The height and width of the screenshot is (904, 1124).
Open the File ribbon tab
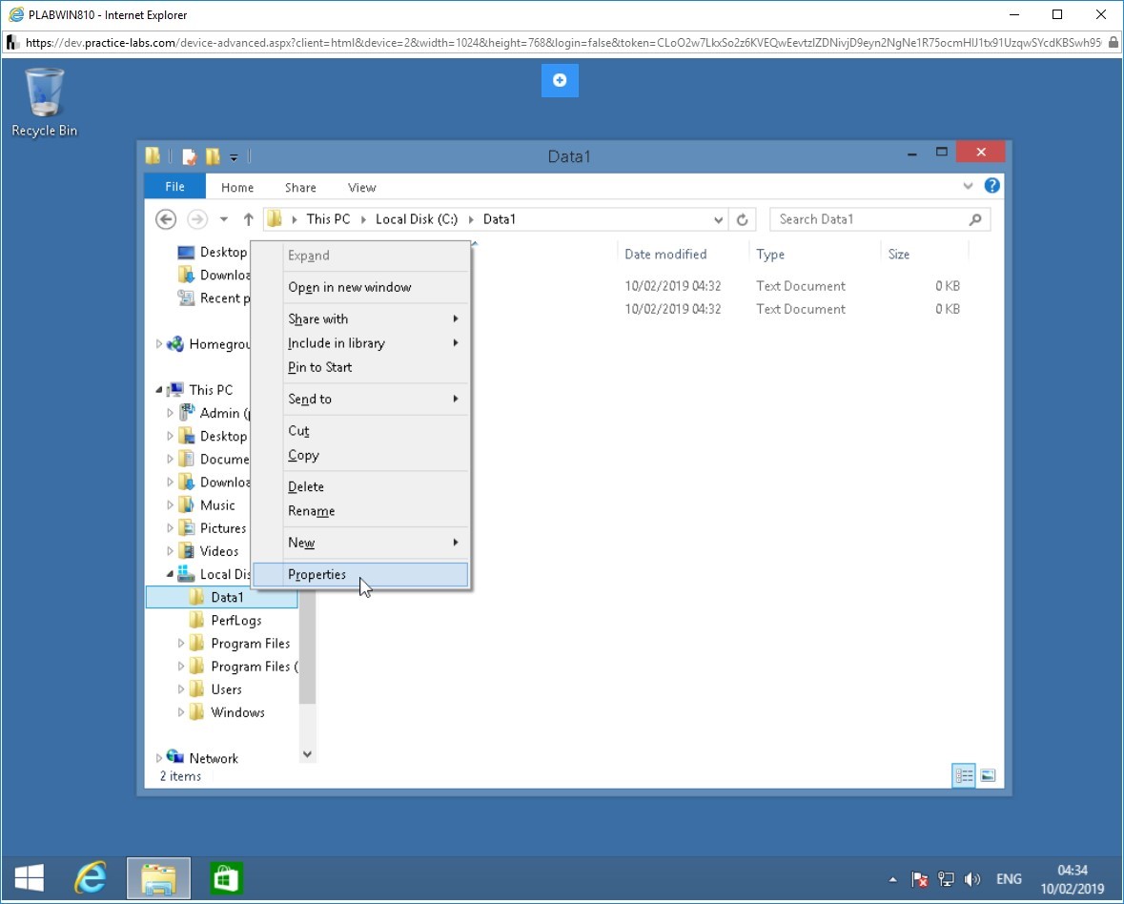click(174, 187)
